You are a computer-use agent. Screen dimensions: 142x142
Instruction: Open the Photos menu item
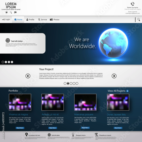(x=55, y=20)
